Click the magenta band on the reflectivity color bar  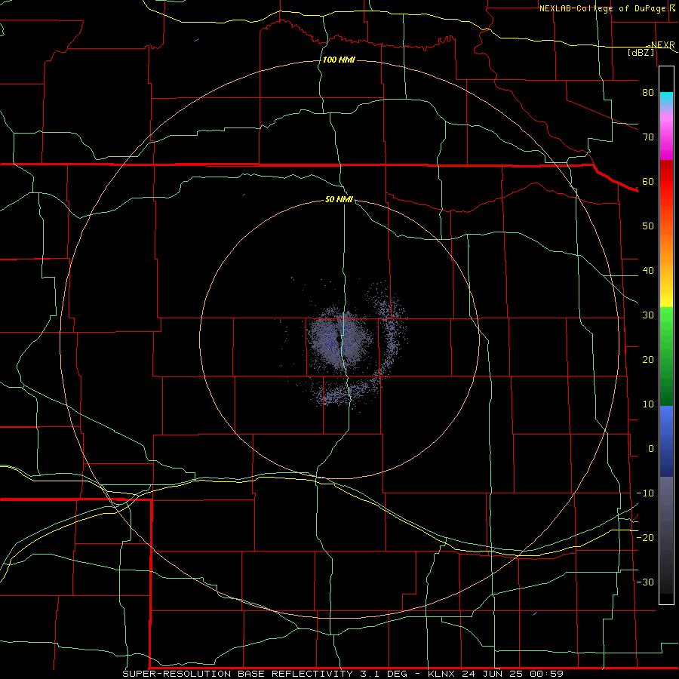[666, 140]
